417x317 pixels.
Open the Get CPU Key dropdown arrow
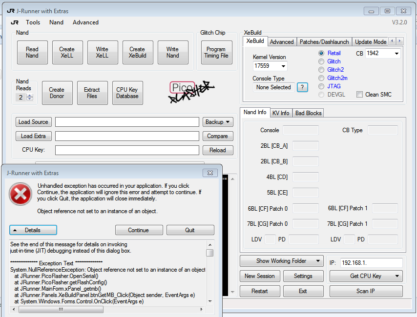coord(397,276)
